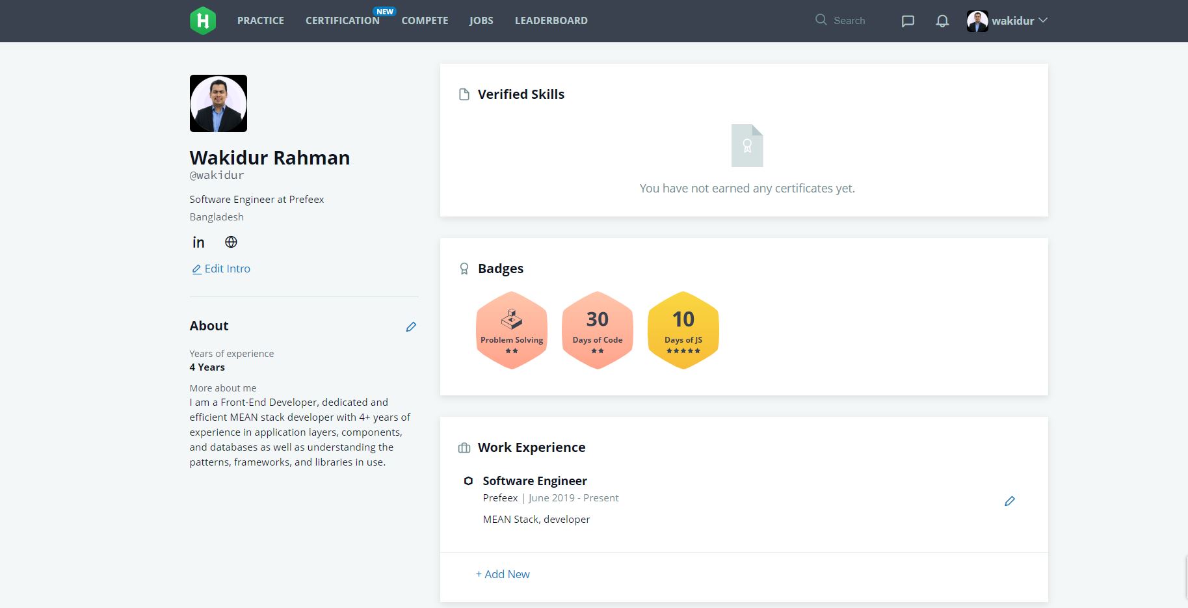Click the Edit Intro link
This screenshot has width=1188, height=608.
pyautogui.click(x=221, y=269)
